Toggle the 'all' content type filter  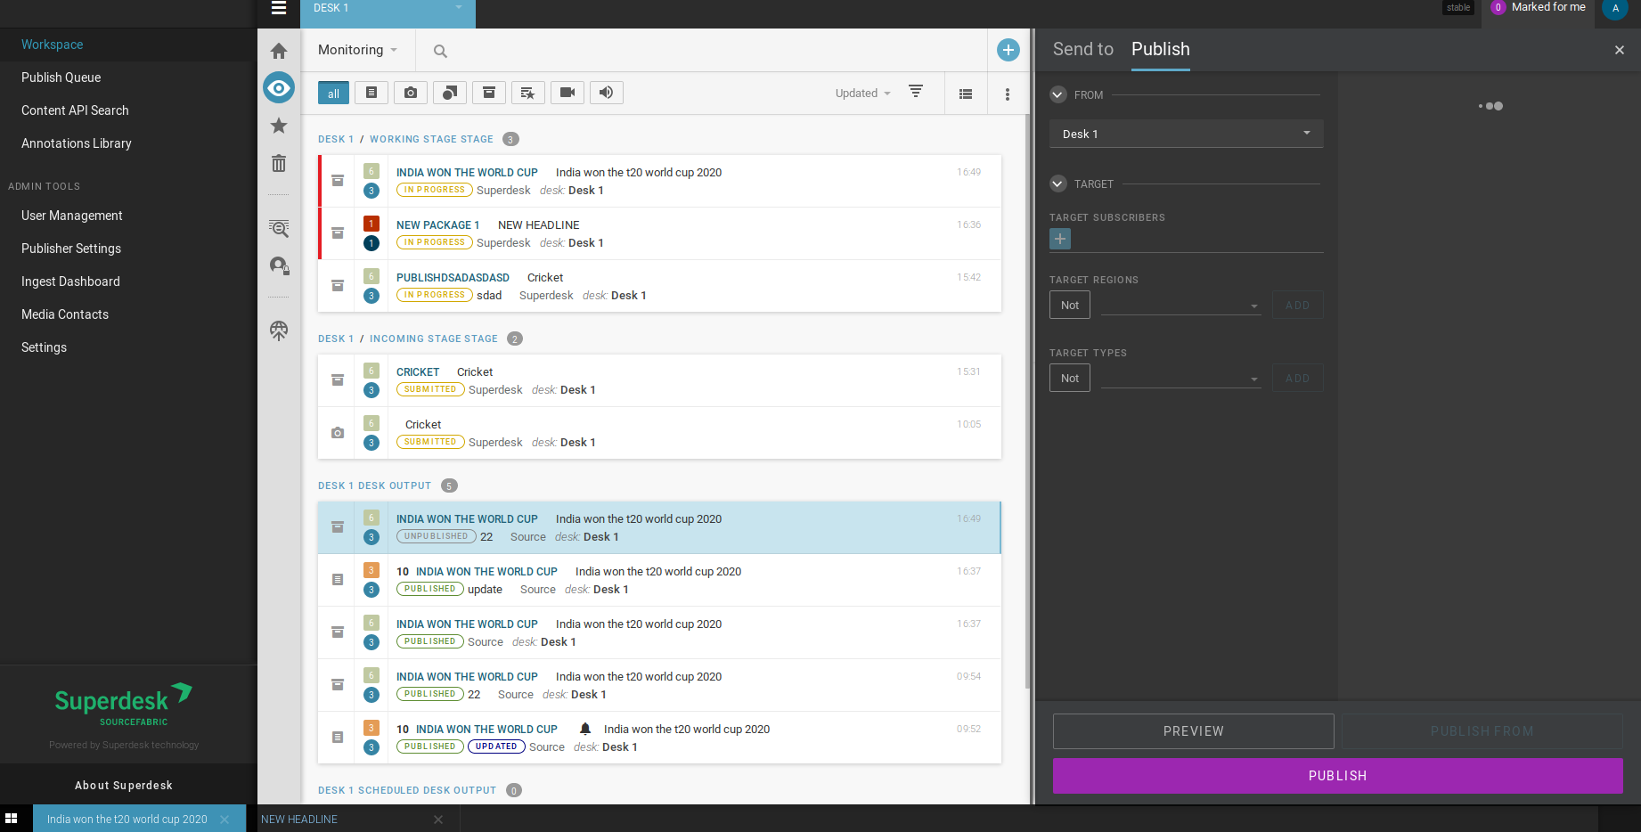tap(332, 92)
